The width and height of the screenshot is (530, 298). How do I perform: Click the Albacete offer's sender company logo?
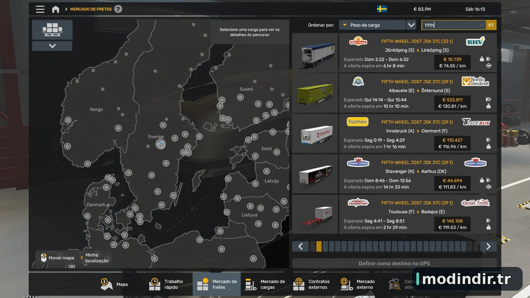click(x=358, y=81)
